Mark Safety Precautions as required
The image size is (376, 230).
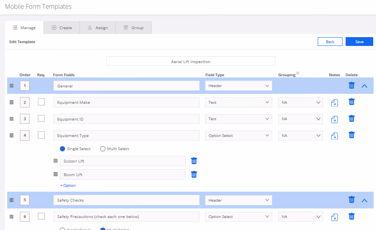[41, 216]
